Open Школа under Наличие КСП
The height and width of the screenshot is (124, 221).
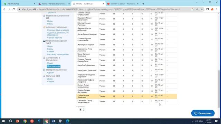[50, 79]
